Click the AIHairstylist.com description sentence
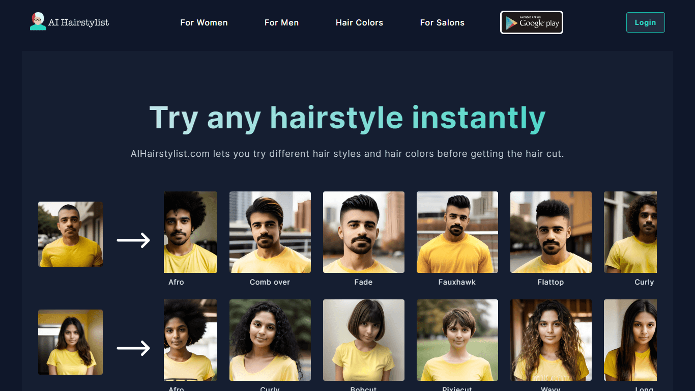 (347, 153)
